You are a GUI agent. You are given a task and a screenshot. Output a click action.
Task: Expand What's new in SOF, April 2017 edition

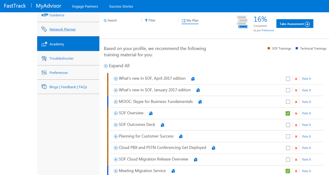[x=116, y=79]
